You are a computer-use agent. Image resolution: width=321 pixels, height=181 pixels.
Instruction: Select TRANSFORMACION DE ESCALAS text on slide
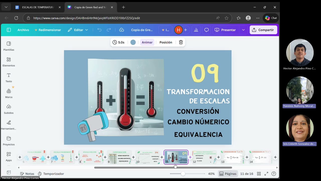point(198,96)
